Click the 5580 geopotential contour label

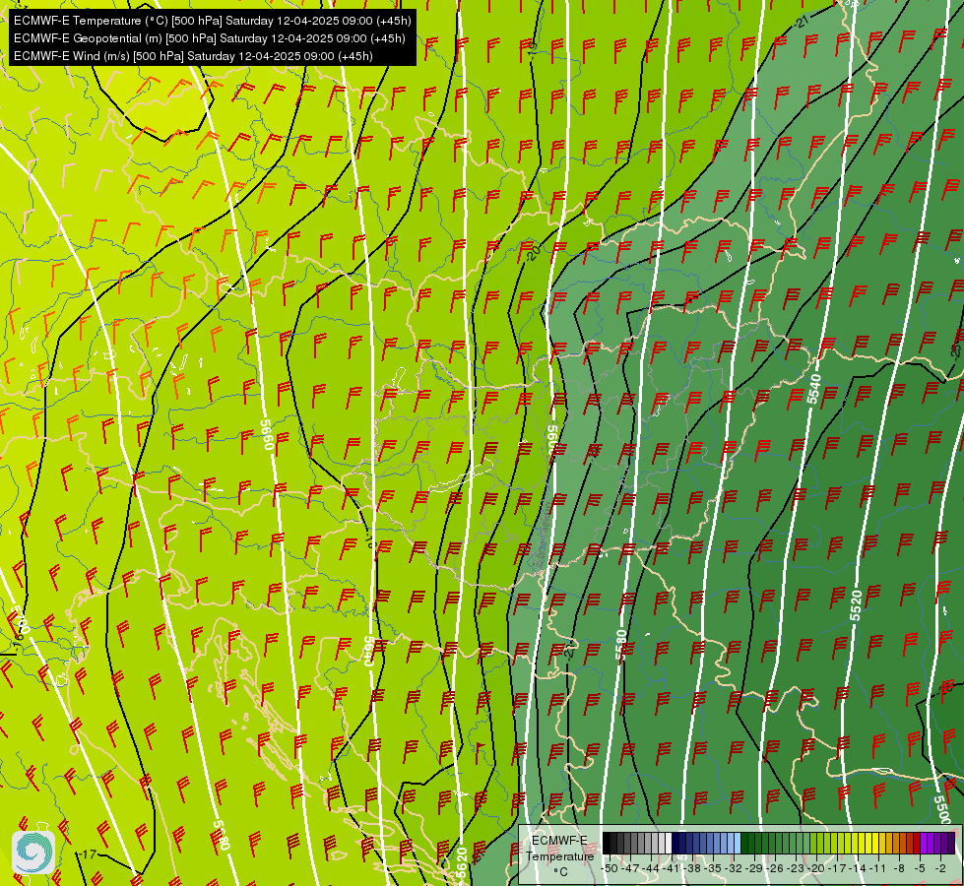point(621,645)
